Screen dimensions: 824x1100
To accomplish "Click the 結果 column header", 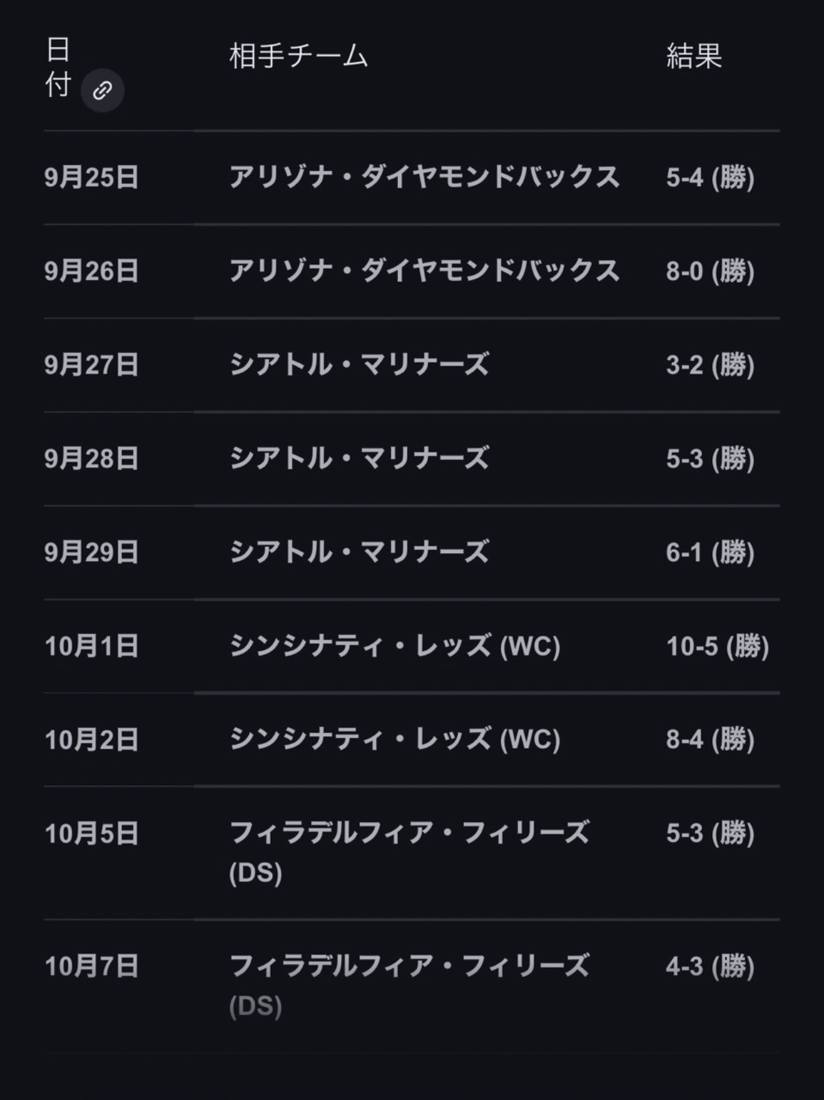I will [694, 56].
